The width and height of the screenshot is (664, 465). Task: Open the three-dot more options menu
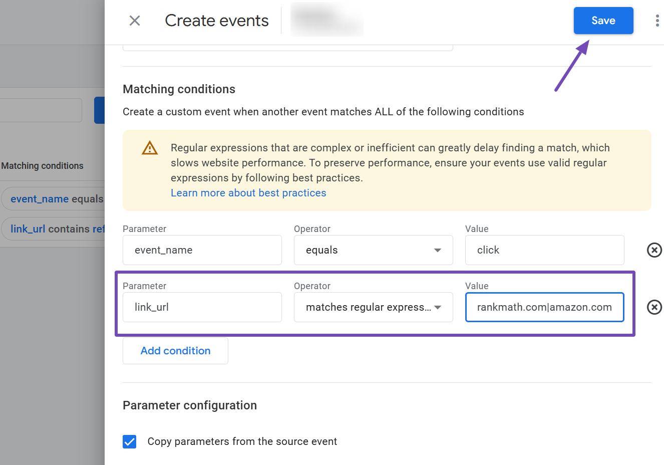657,21
